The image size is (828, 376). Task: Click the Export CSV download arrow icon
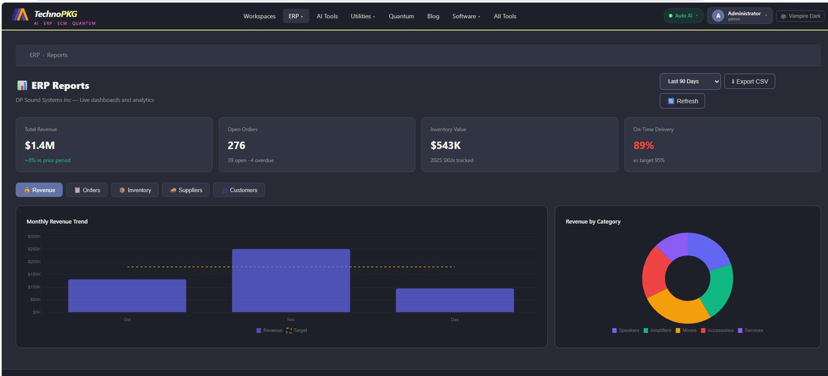point(733,82)
